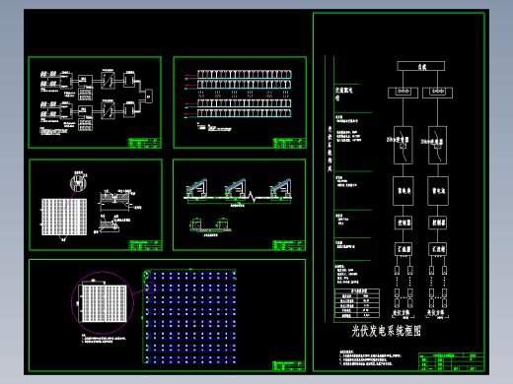Select the module mounting detail sheet
The image size is (513, 384).
tap(96, 205)
